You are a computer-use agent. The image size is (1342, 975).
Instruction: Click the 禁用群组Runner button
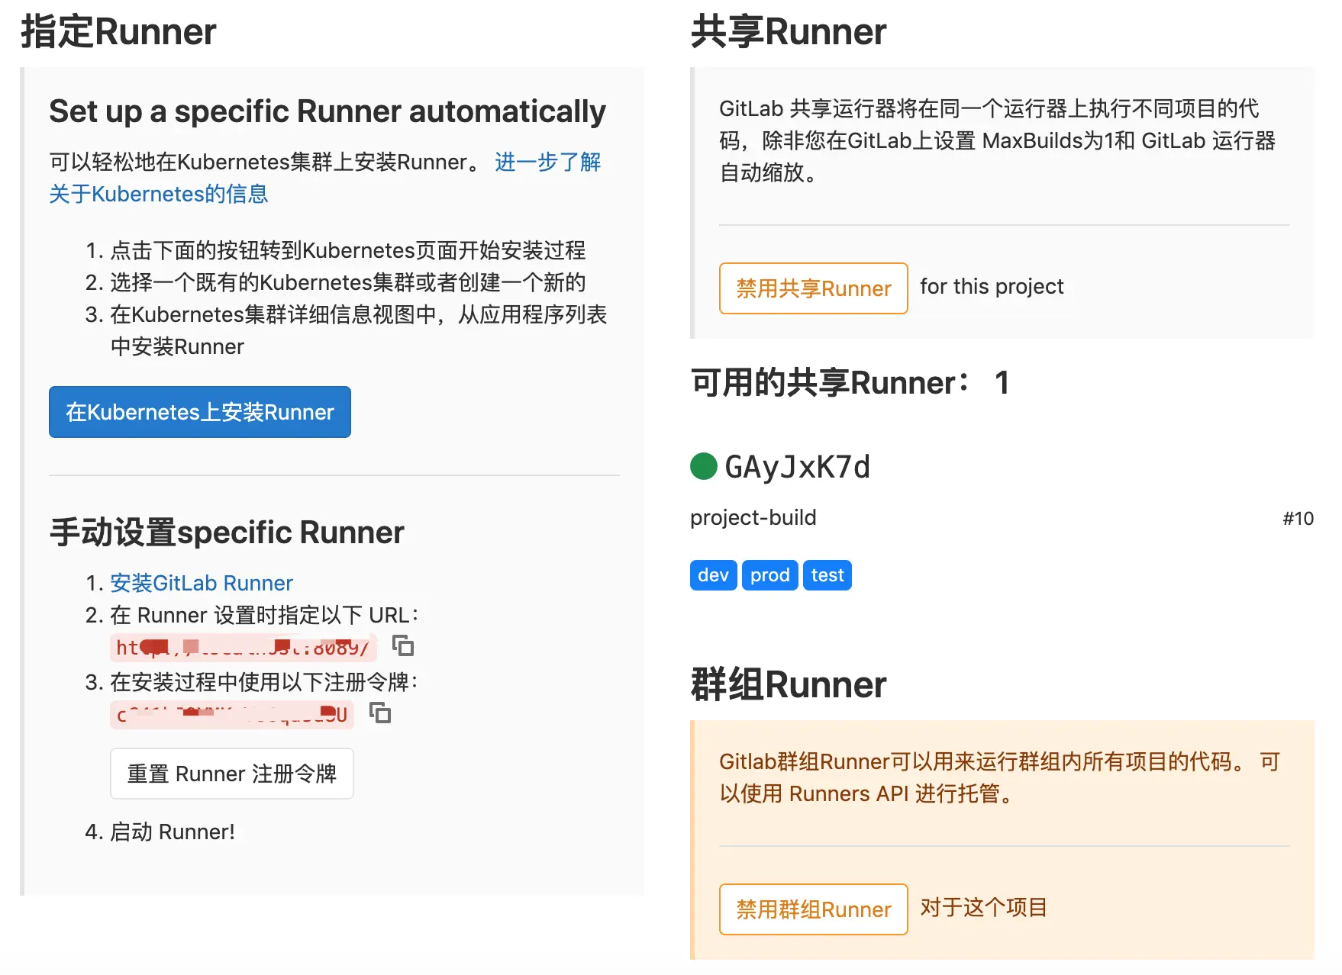(x=813, y=909)
